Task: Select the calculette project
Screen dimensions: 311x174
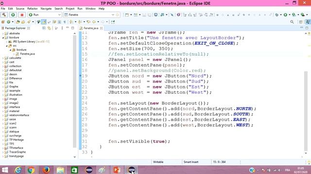Action: coord(15,58)
